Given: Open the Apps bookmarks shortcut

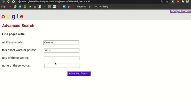Looking at the screenshot, I should click(x=4, y=7).
